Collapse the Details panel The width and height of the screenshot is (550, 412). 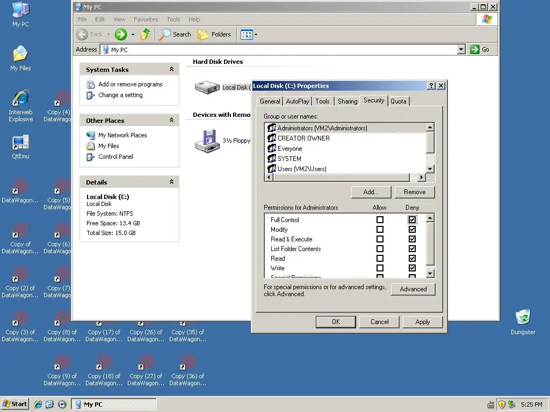(x=171, y=181)
